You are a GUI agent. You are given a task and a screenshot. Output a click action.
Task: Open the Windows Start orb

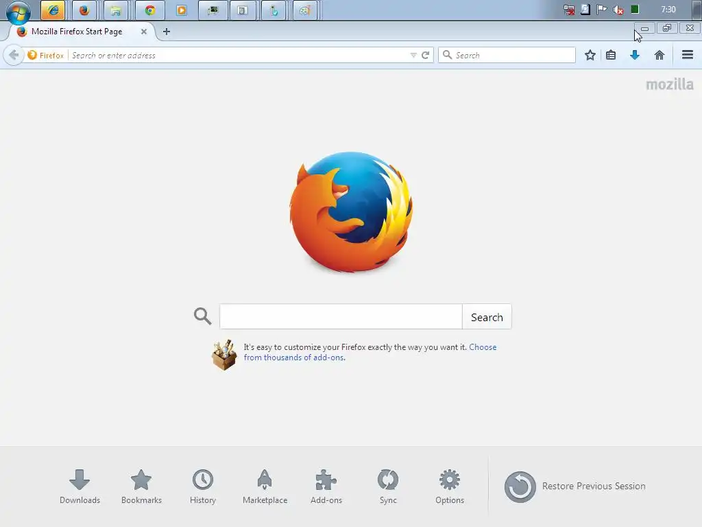19,11
